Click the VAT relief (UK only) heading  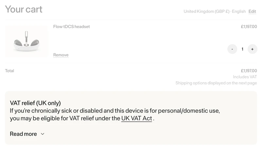point(35,103)
